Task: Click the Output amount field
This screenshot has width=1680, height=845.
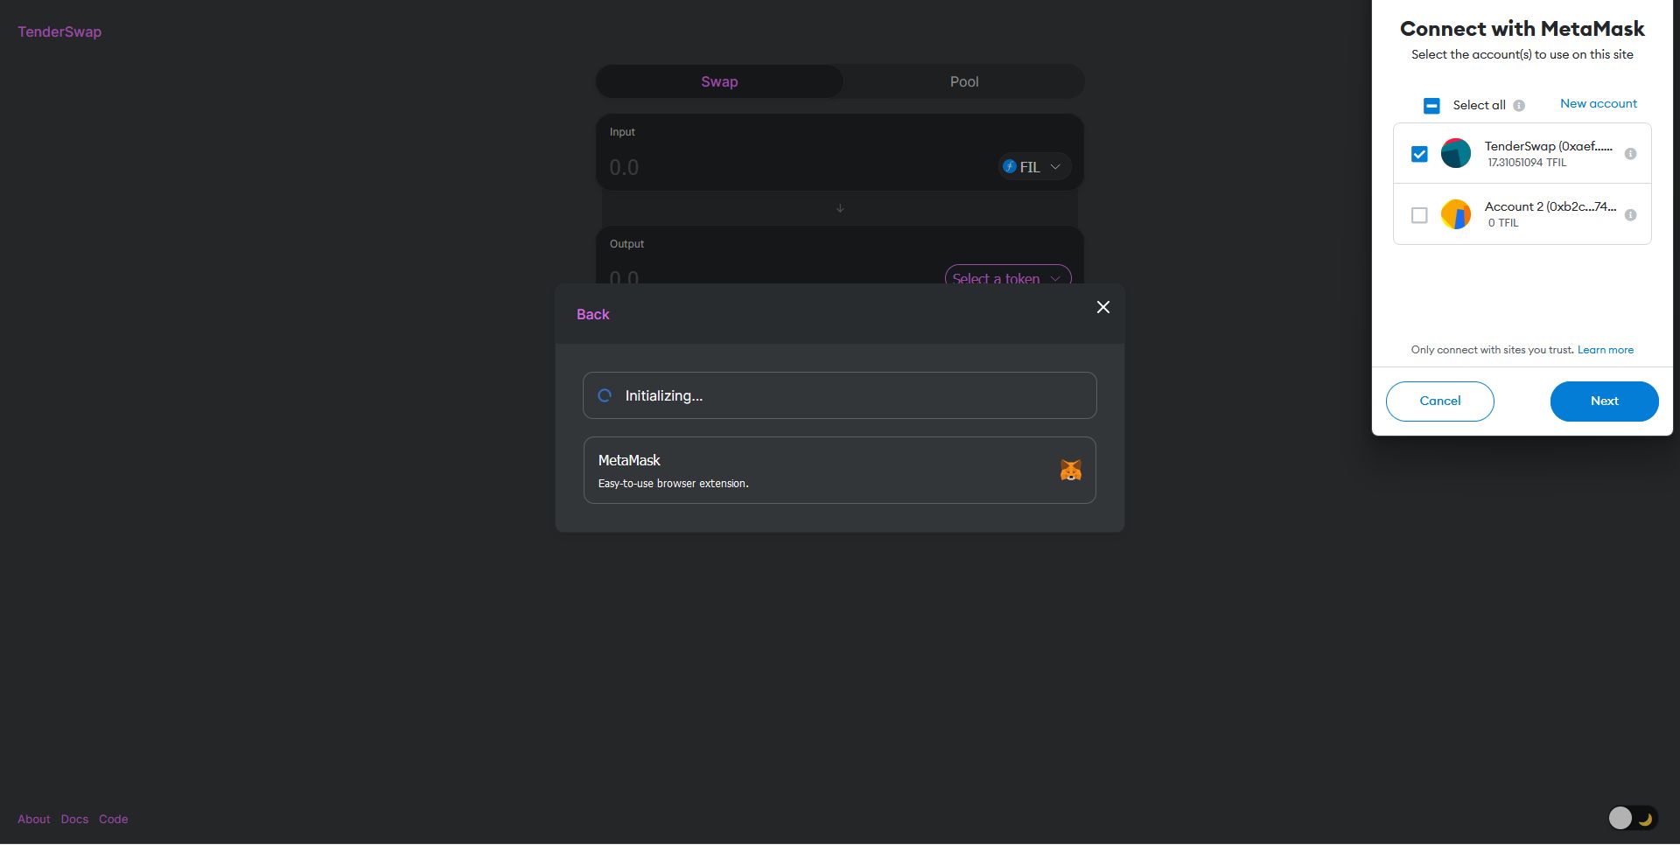Action: (x=770, y=276)
